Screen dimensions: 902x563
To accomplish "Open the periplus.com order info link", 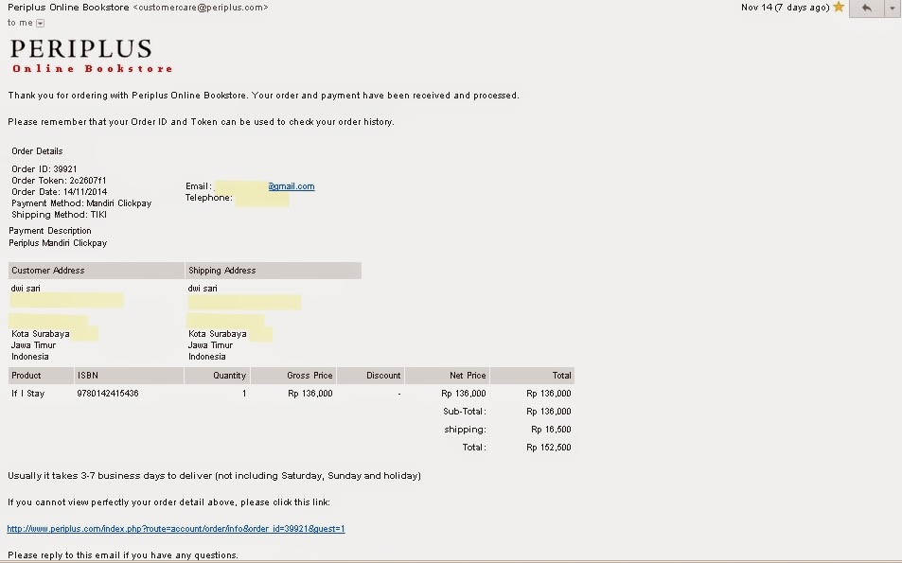I will pos(176,529).
